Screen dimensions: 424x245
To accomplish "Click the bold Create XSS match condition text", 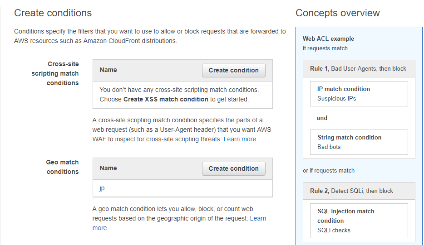I will [x=166, y=99].
